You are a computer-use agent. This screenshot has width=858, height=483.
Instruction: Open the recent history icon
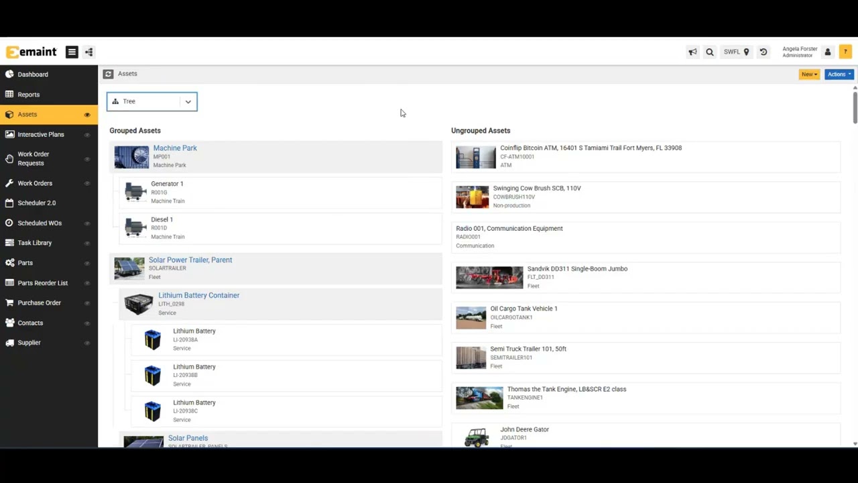click(763, 52)
